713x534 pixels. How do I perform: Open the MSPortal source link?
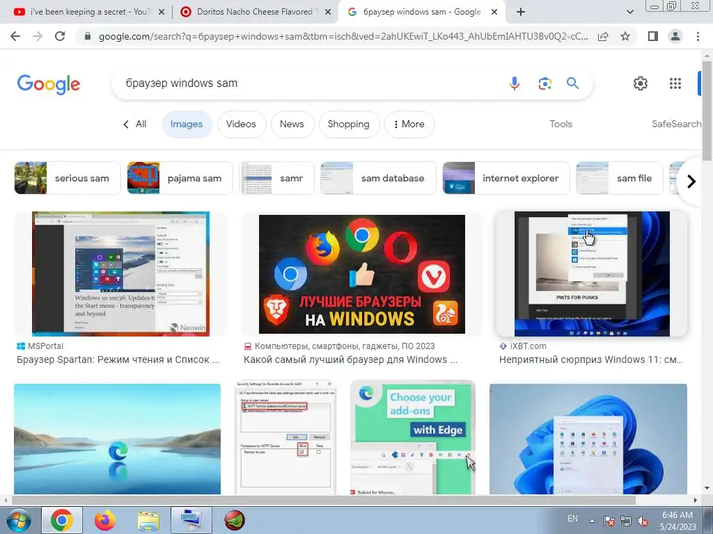point(40,346)
